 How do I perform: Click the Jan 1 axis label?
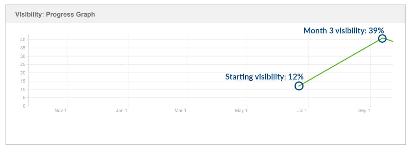121,111
